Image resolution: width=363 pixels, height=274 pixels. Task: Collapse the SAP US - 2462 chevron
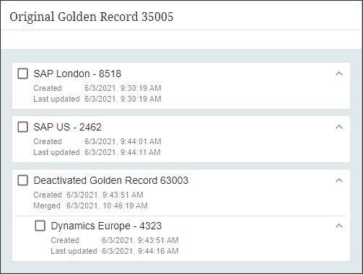pyautogui.click(x=339, y=127)
